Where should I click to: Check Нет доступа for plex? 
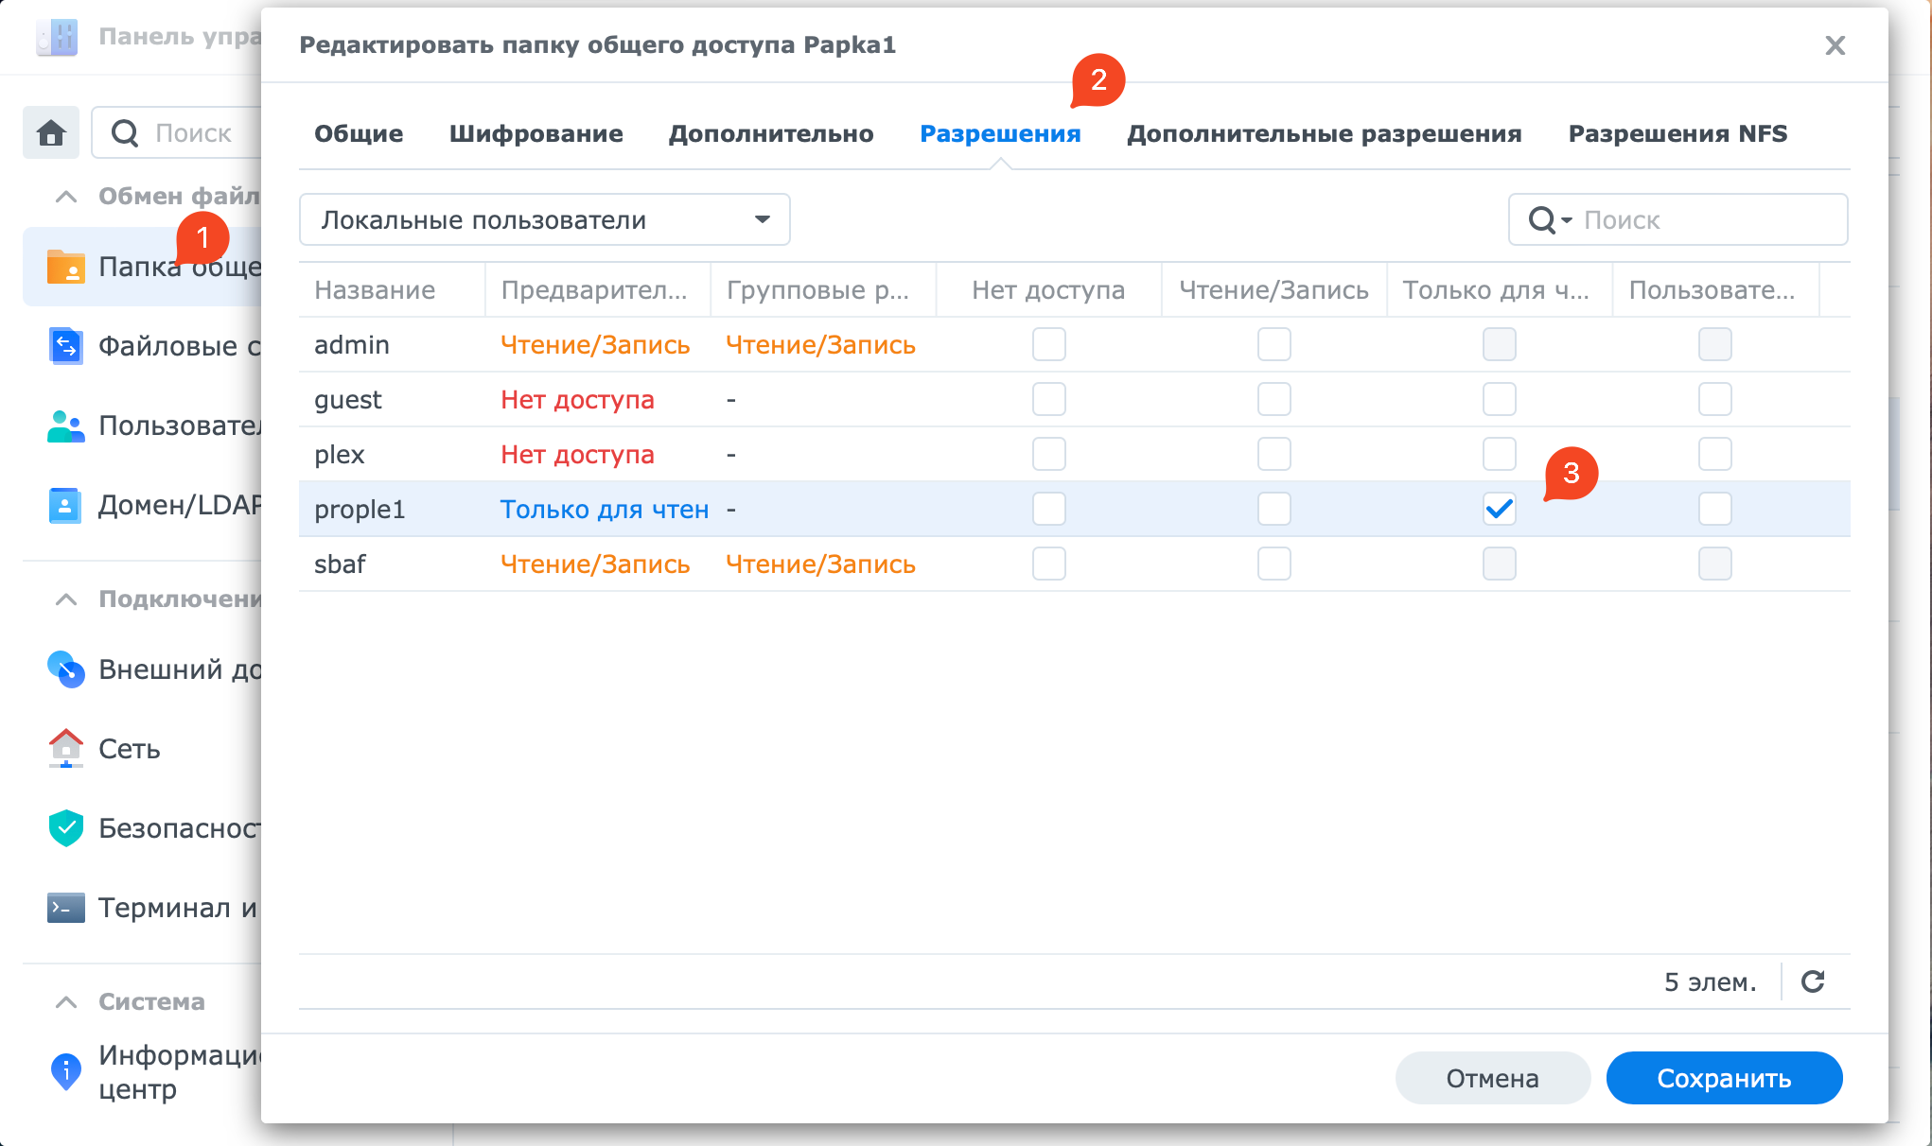point(1049,454)
